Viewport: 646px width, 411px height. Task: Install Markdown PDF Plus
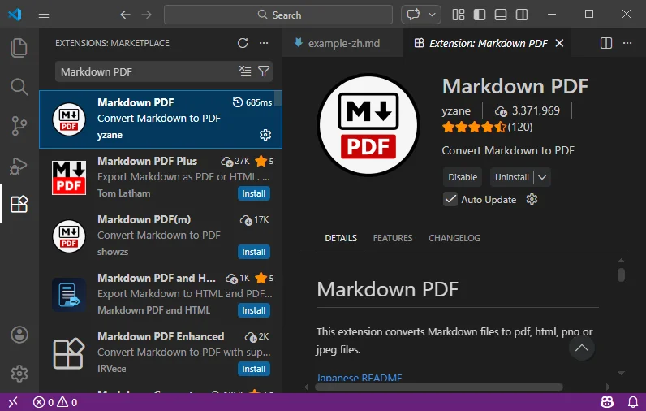point(253,193)
